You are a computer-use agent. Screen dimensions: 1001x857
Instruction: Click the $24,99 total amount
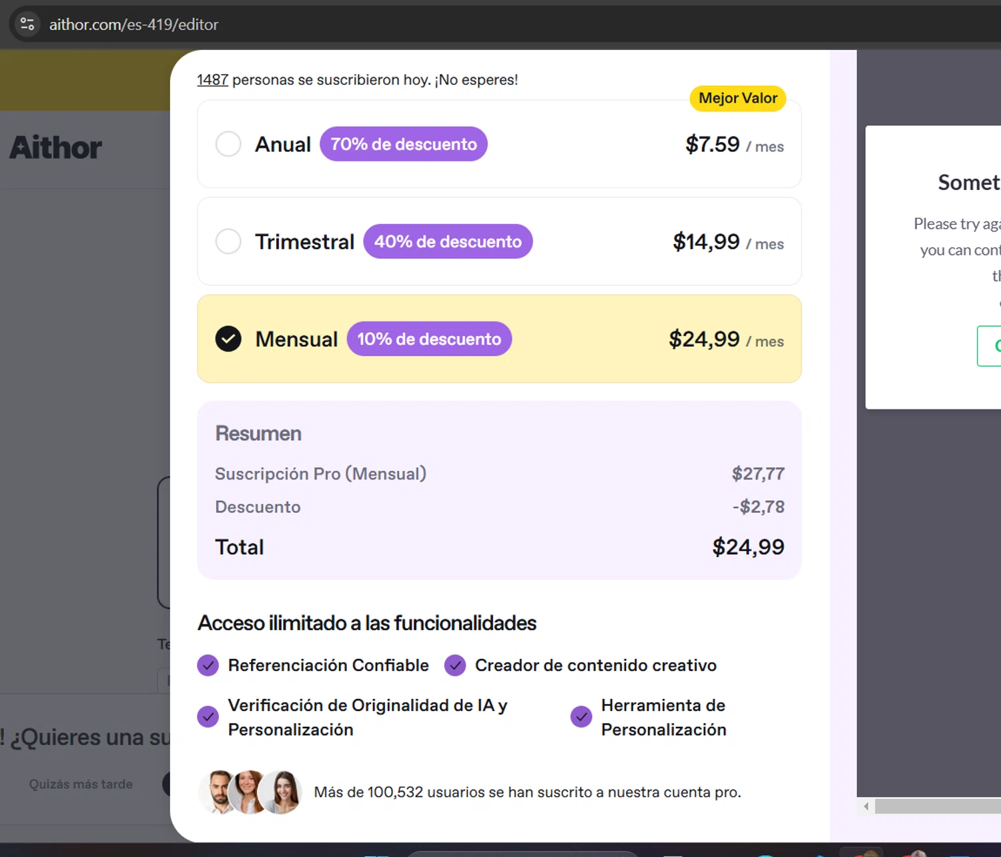point(748,547)
